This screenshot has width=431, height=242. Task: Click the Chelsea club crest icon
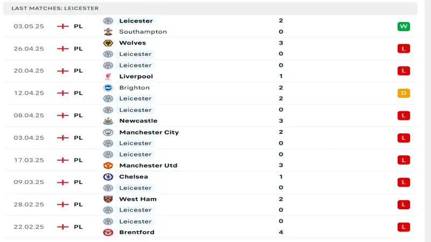pyautogui.click(x=108, y=177)
